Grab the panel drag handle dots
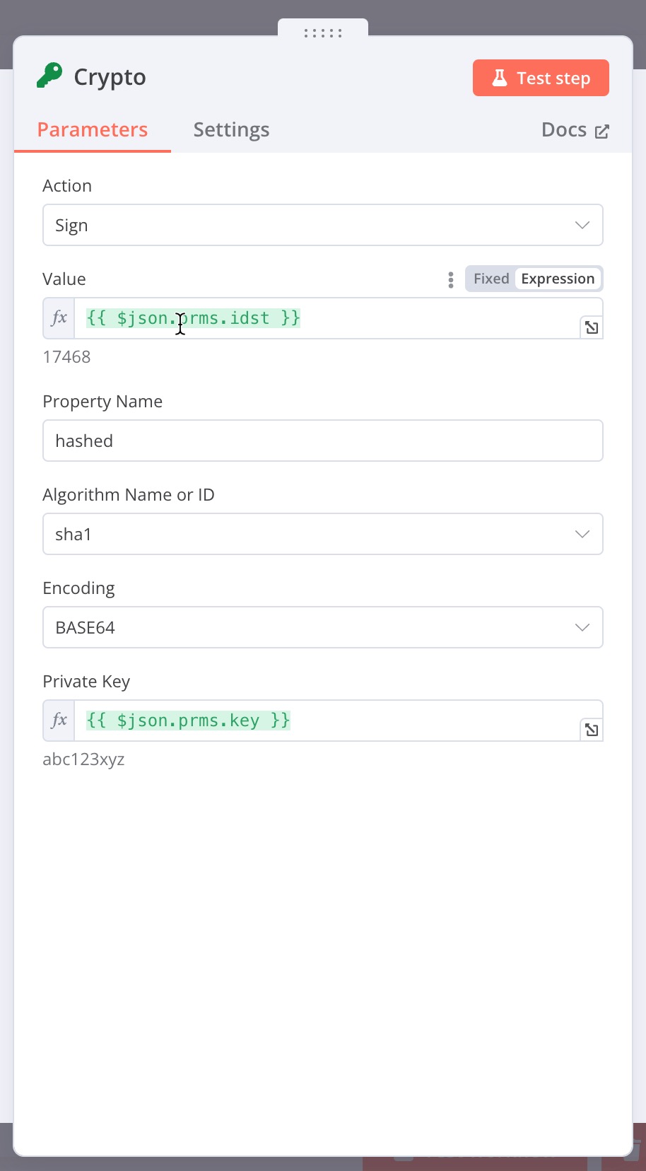Screen dimensions: 646x1171 click(x=323, y=33)
